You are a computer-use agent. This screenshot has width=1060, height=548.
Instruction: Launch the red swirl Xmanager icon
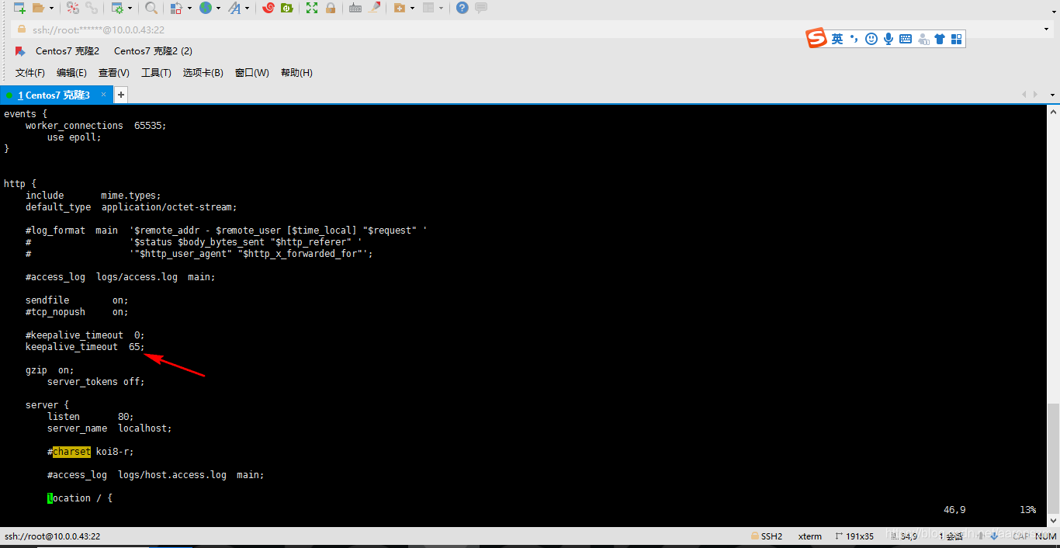tap(268, 8)
